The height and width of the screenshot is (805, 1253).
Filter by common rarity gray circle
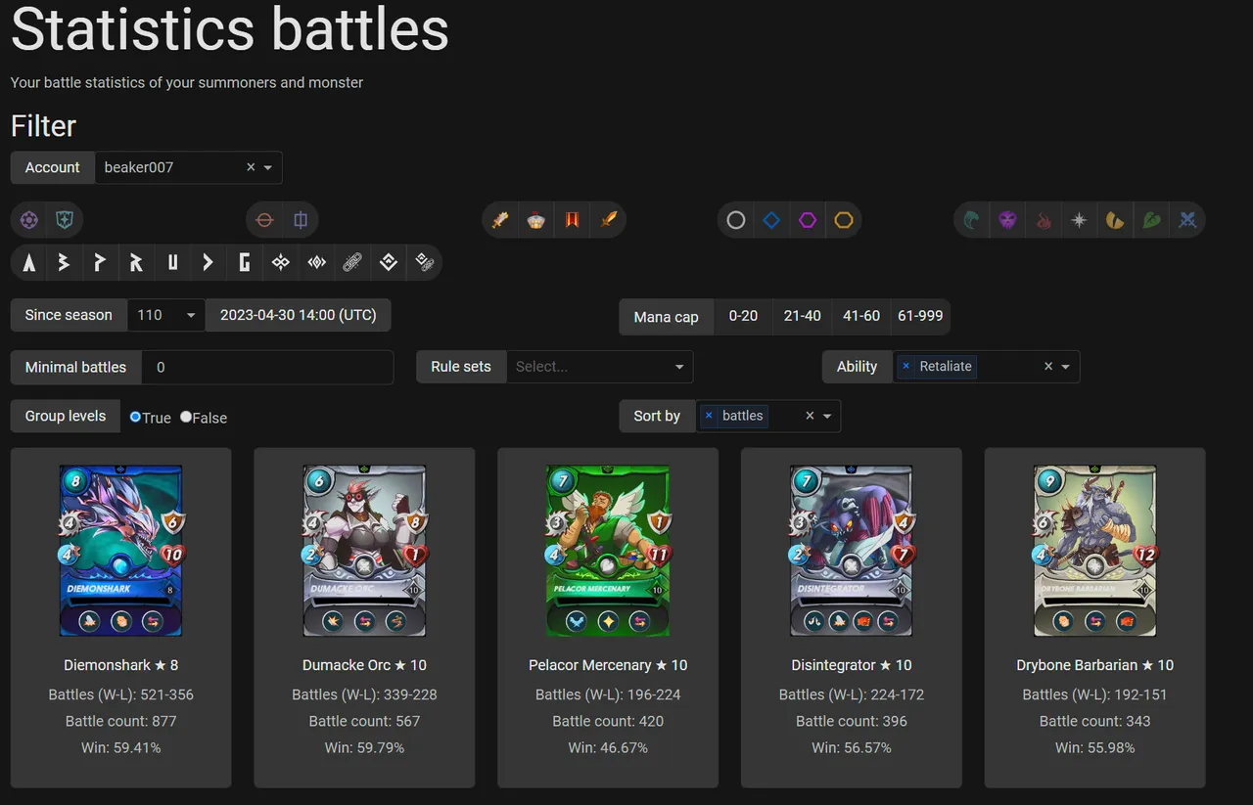[x=736, y=220]
